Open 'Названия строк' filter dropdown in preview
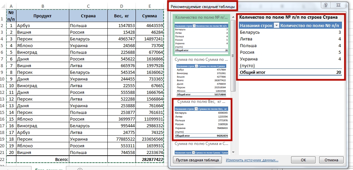The width and height of the screenshot is (353, 170). click(276, 26)
